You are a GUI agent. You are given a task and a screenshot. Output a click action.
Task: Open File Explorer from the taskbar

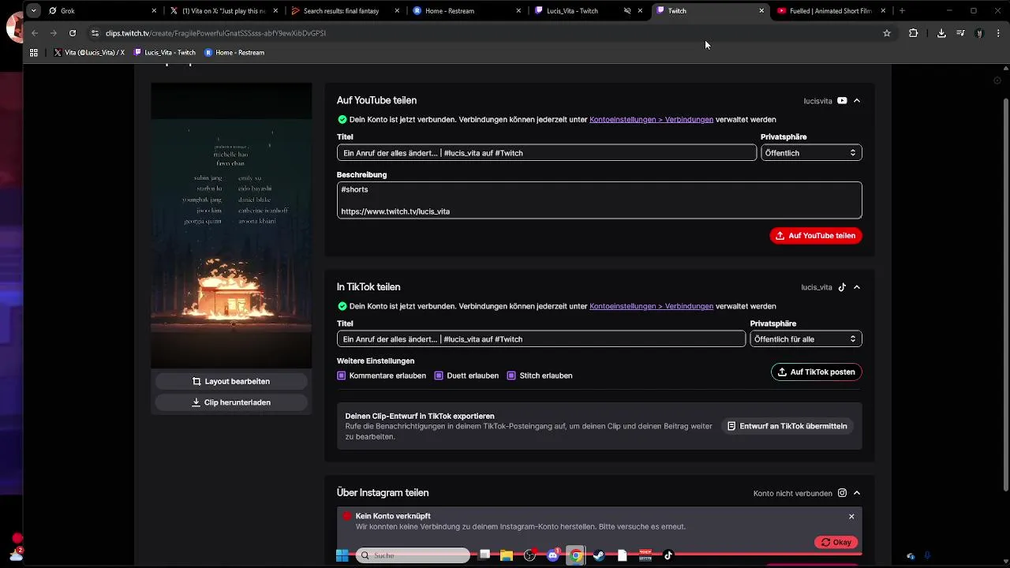(x=507, y=555)
